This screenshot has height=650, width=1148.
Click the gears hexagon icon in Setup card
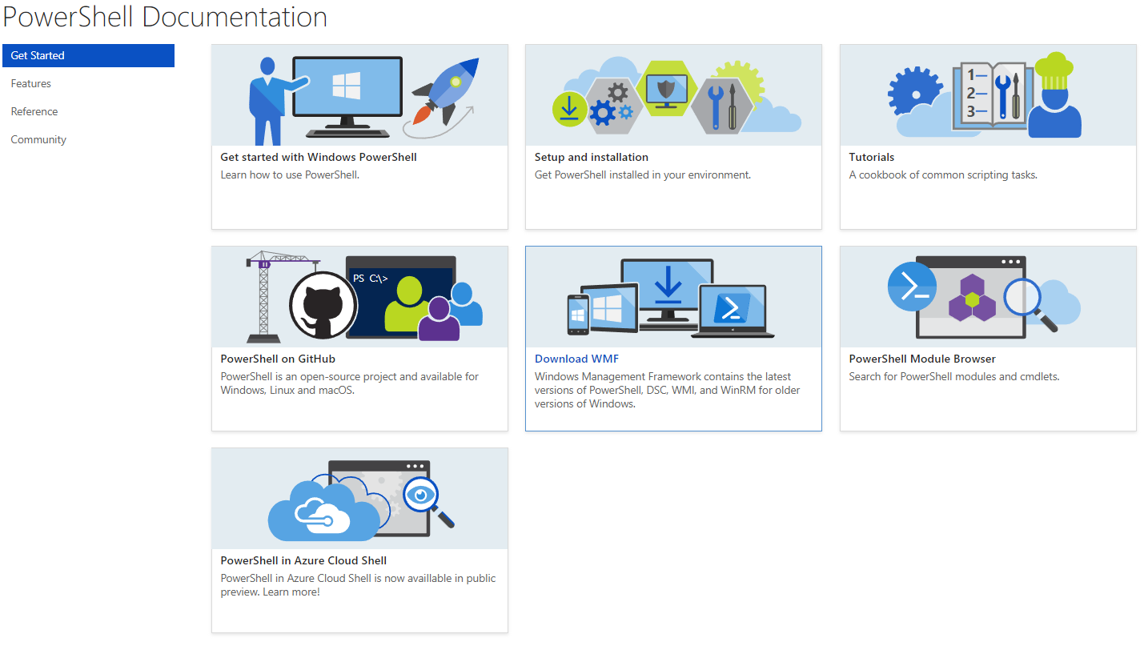(613, 106)
